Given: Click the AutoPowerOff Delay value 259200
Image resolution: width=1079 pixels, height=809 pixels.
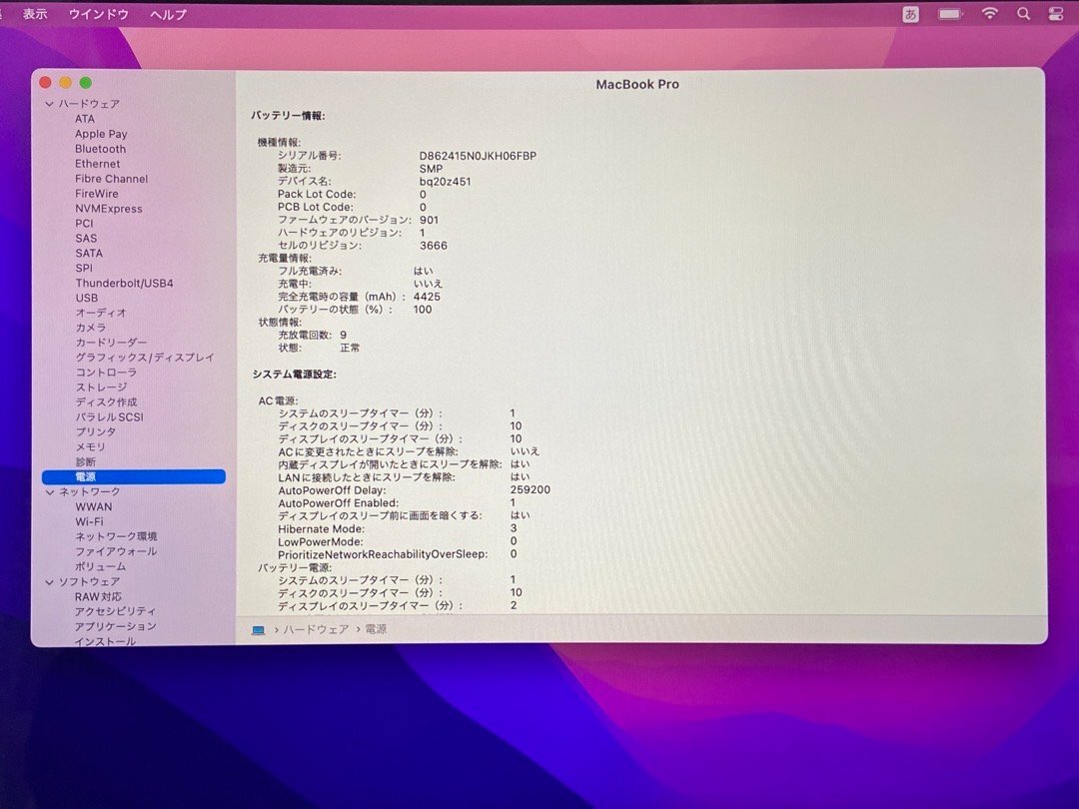Looking at the screenshot, I should pyautogui.click(x=530, y=489).
